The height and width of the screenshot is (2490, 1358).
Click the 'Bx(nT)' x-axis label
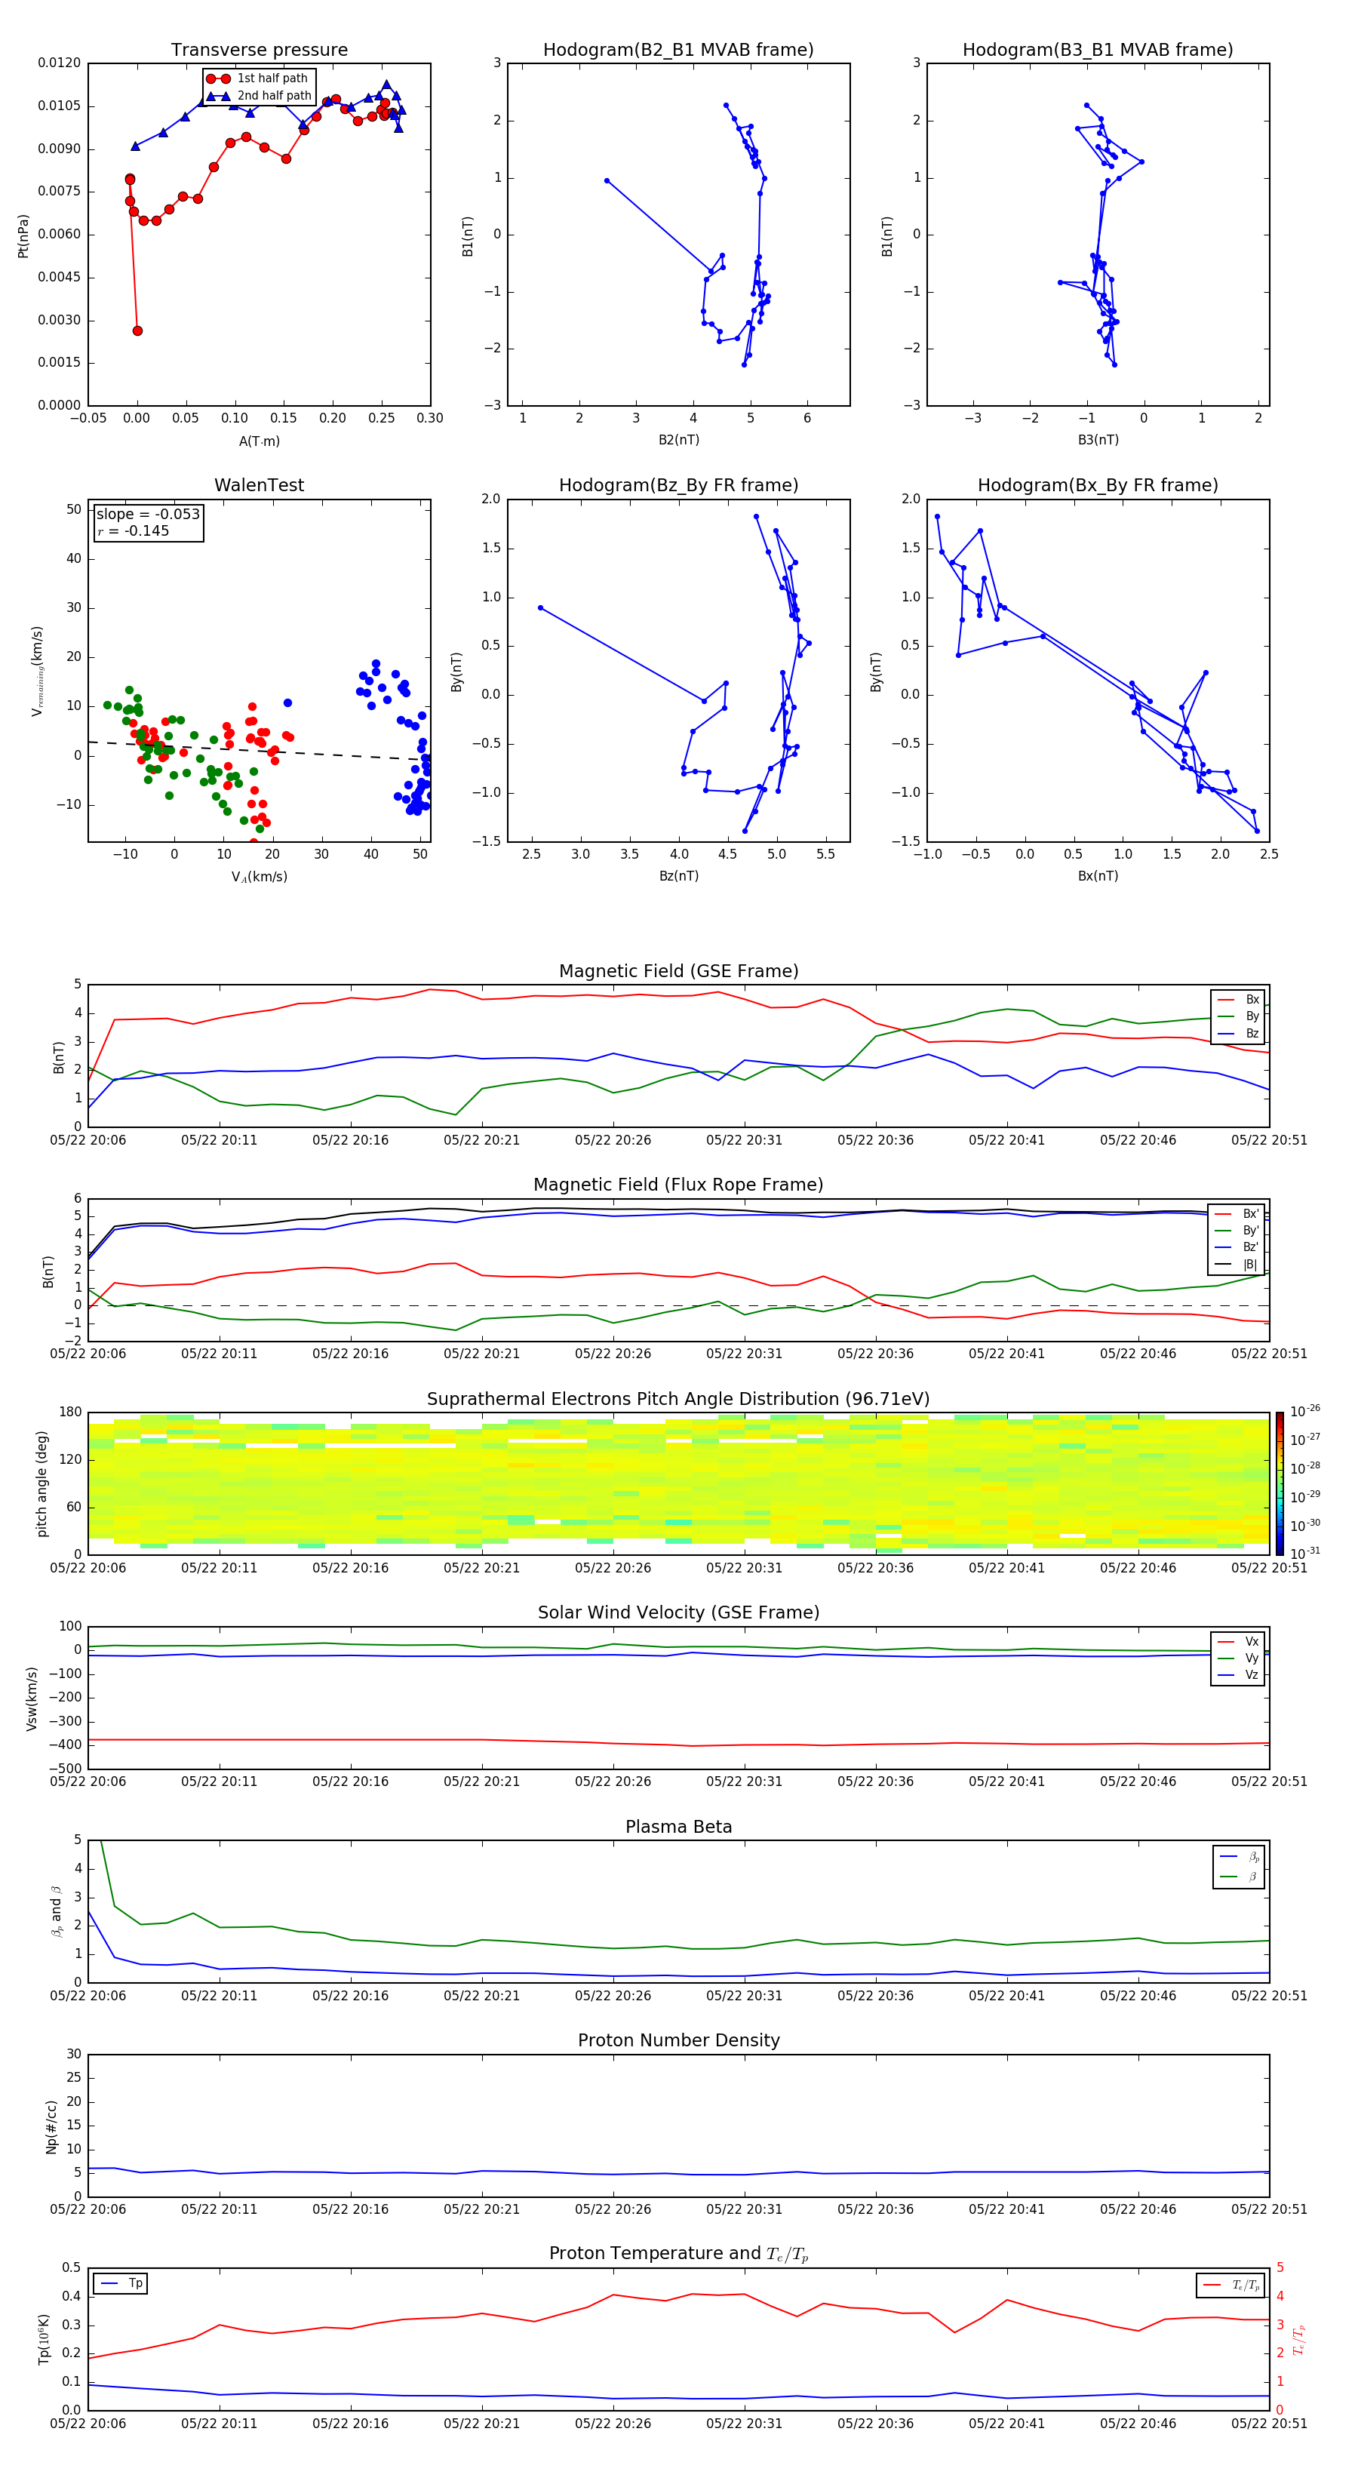1098,876
